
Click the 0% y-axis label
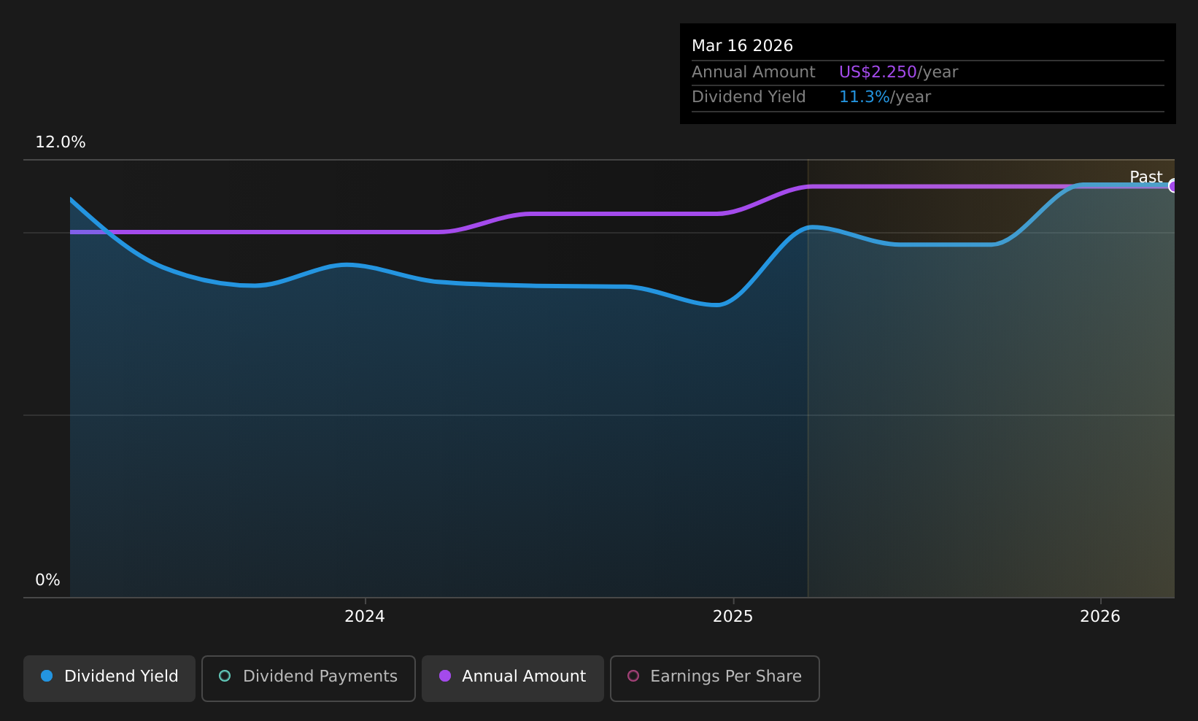tap(48, 580)
